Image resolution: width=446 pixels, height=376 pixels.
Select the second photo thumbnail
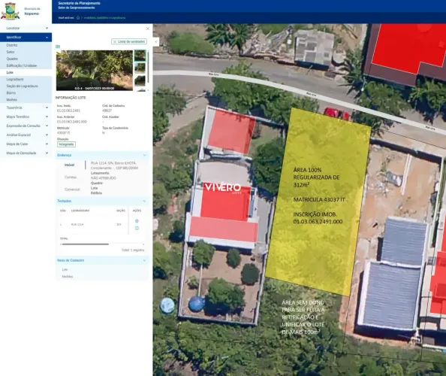click(140, 68)
